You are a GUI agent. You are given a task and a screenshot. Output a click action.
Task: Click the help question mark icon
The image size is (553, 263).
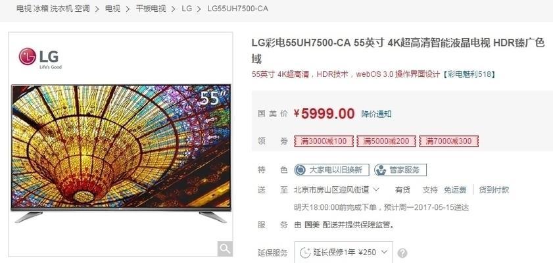pos(402,253)
